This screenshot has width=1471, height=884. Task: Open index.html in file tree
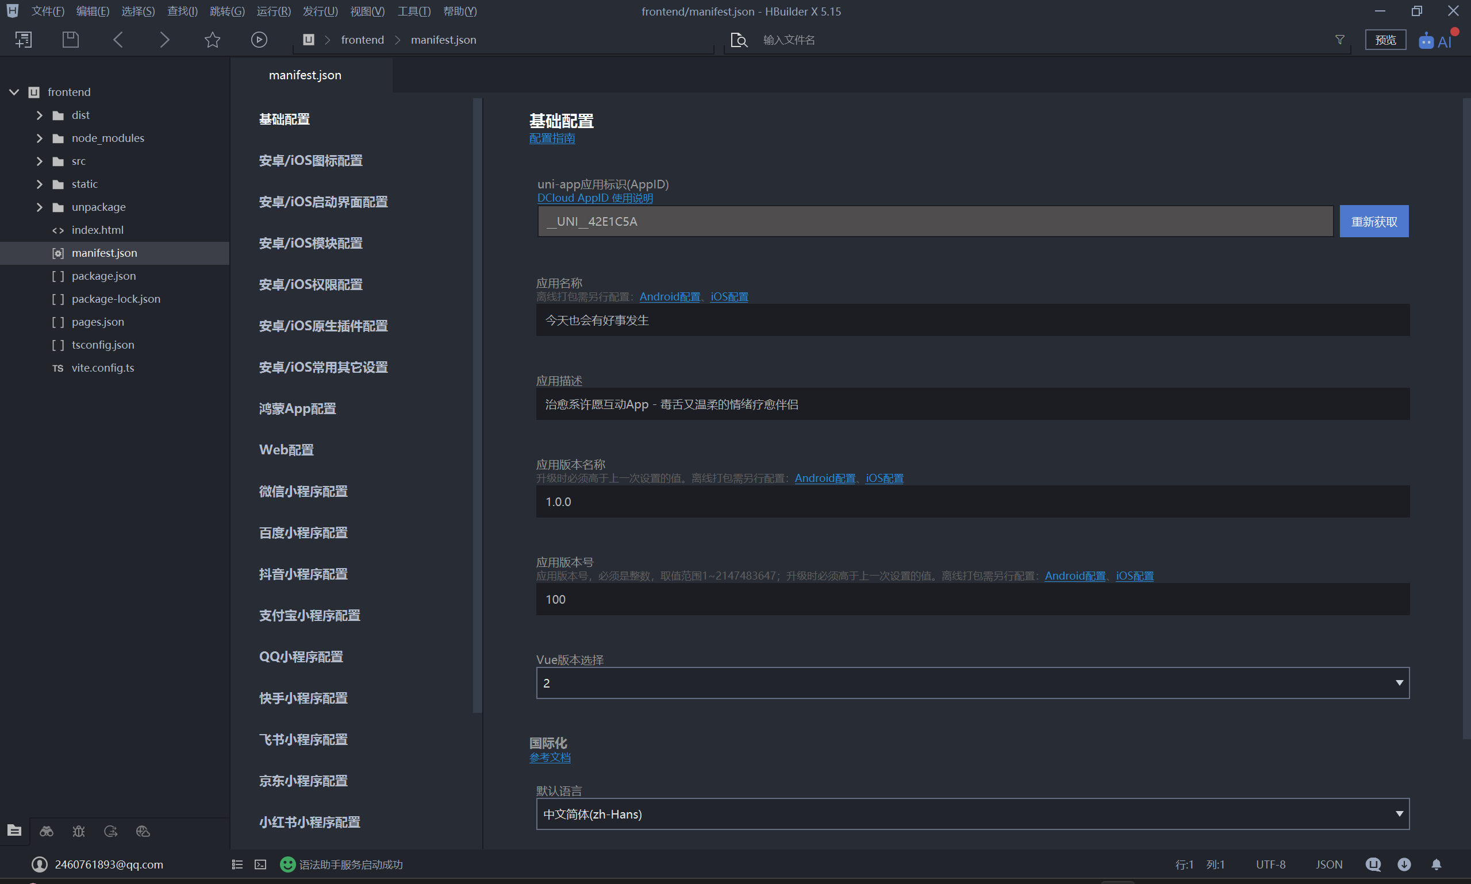tap(97, 230)
